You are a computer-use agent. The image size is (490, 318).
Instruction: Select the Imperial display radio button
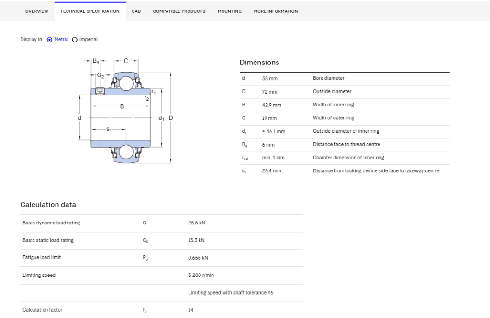pyautogui.click(x=75, y=40)
